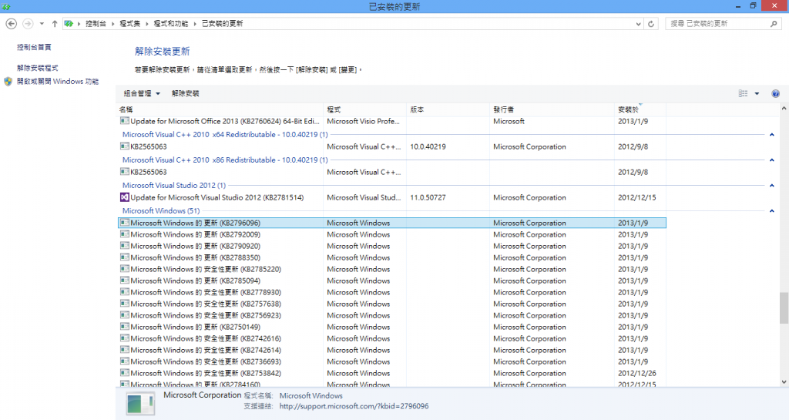Click the Up one level arrow
Screen dimensions: 789x420
(55, 24)
